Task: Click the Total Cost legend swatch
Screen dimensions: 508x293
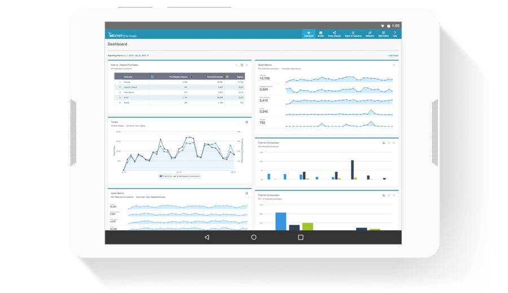Action: click(161, 176)
